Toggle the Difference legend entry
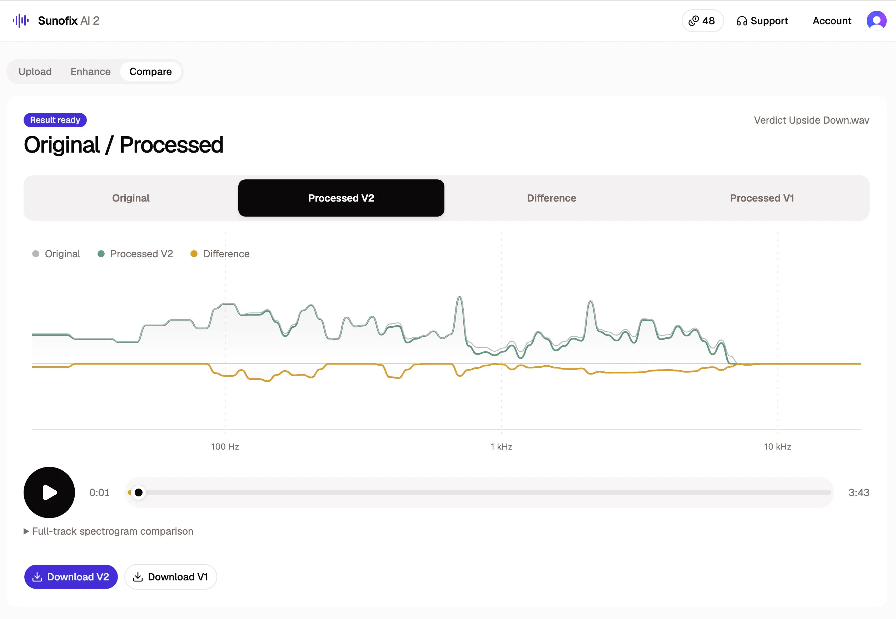 [x=220, y=254]
